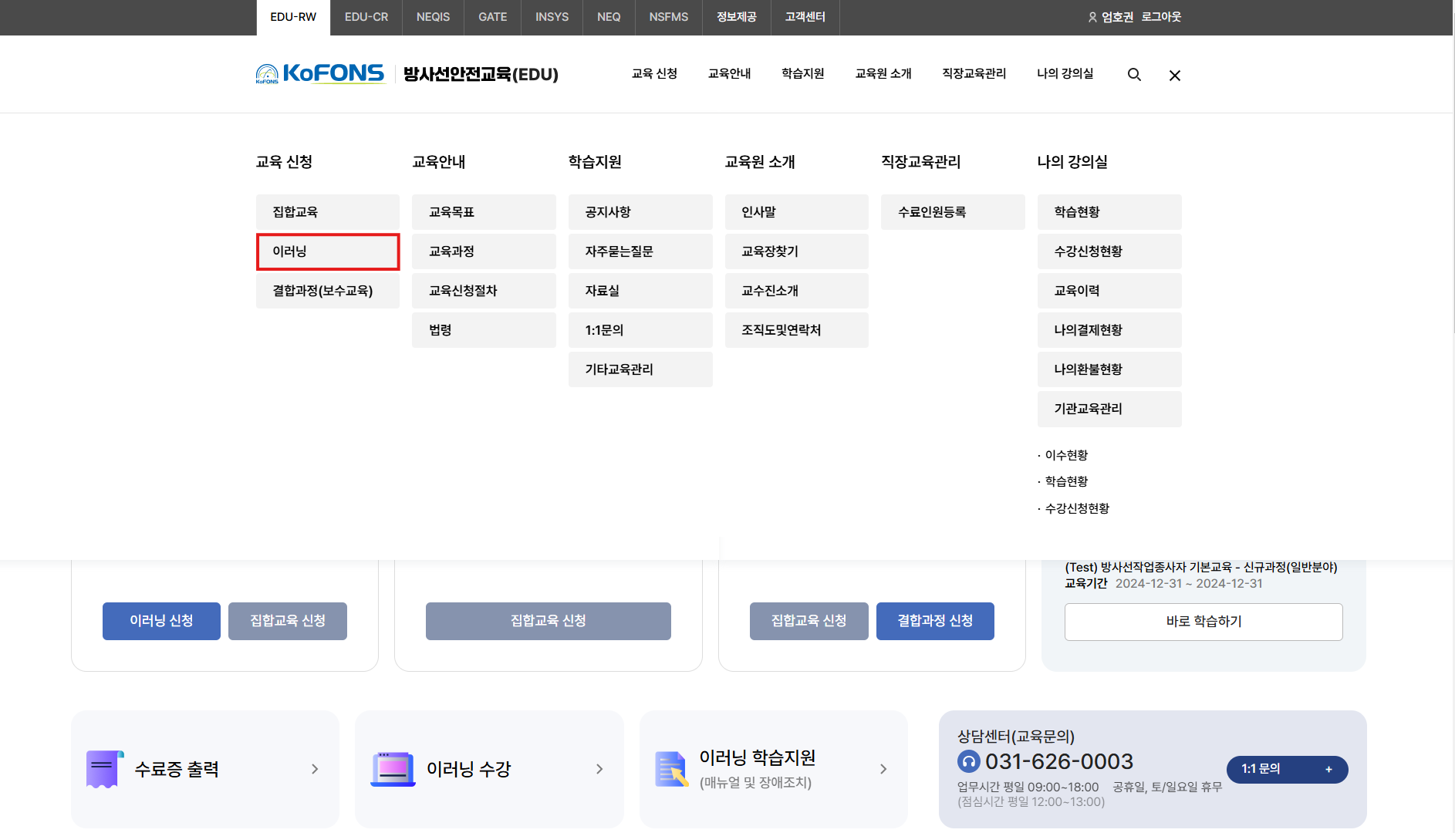Click the 이러닝 수강 laptop icon

[x=393, y=769]
